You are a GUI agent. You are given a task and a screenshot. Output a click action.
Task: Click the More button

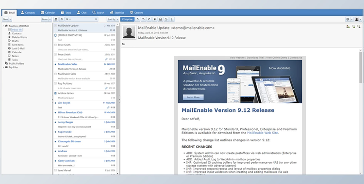[x=45, y=19]
